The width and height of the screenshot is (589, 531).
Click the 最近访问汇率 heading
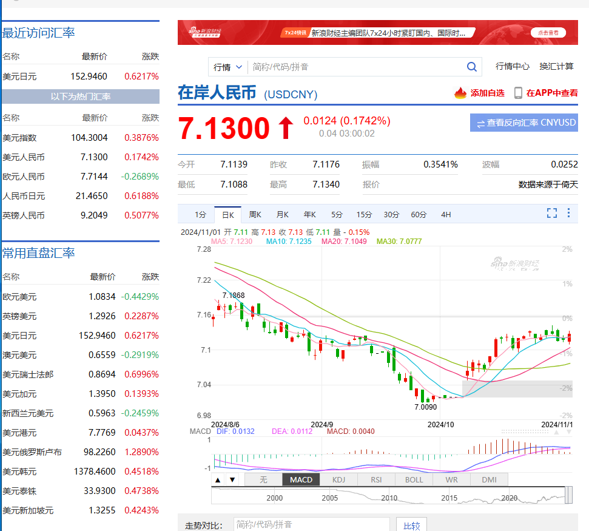click(38, 33)
